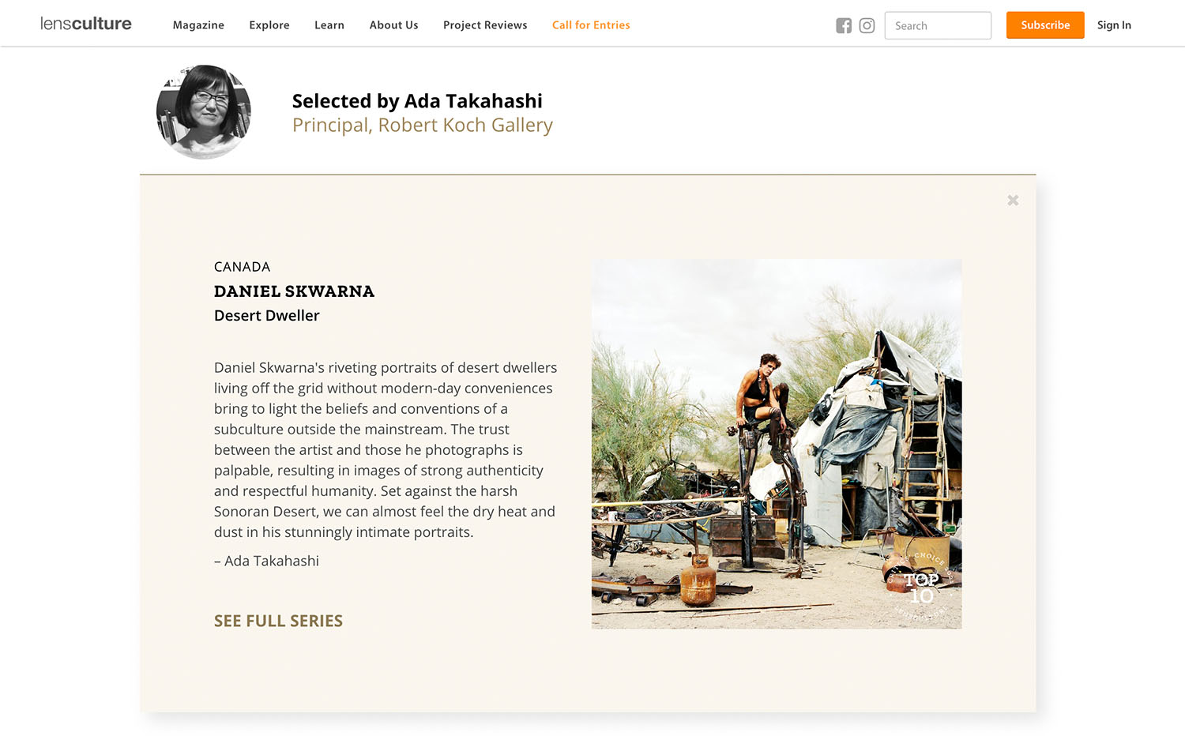1185x736 pixels.
Task: Open the About Us menu
Action: [x=393, y=25]
